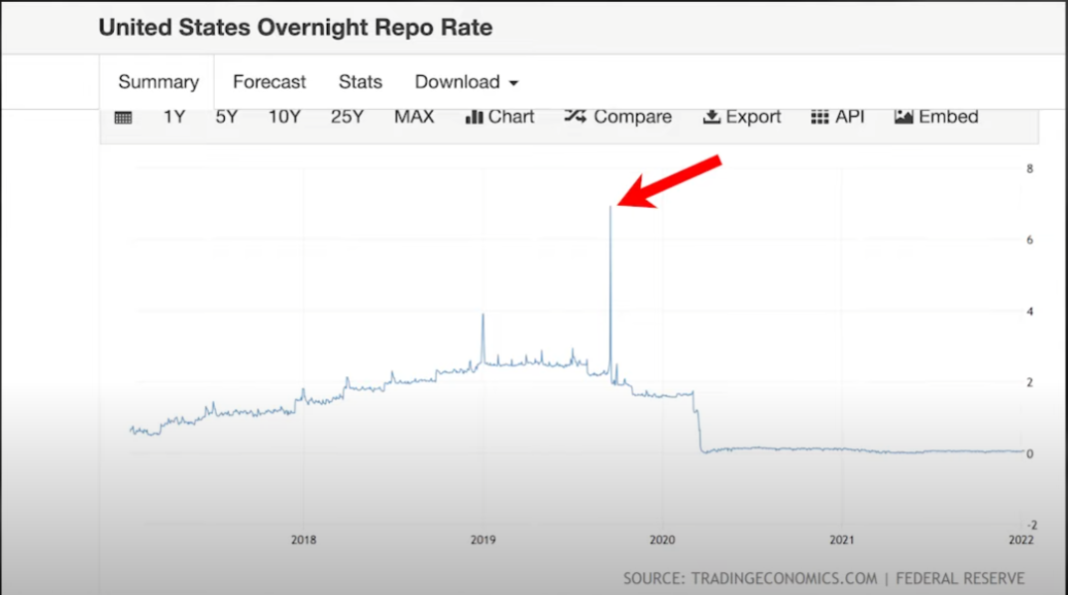Click the 2021 x-axis label
1068x595 pixels.
click(842, 540)
